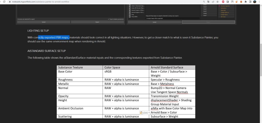Open the left export dialog screenshot image
262x123 pixels.
(71, 14)
